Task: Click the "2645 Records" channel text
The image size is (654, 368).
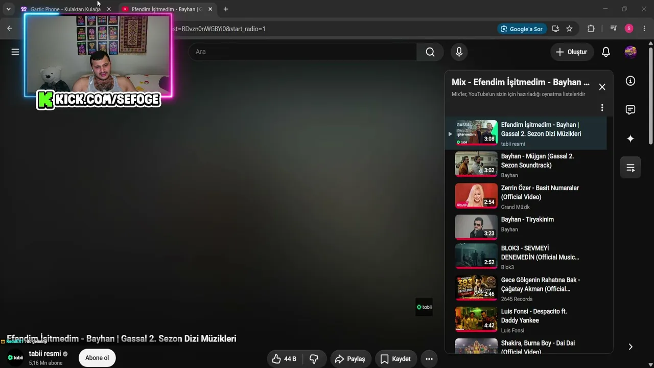Action: coord(517,299)
